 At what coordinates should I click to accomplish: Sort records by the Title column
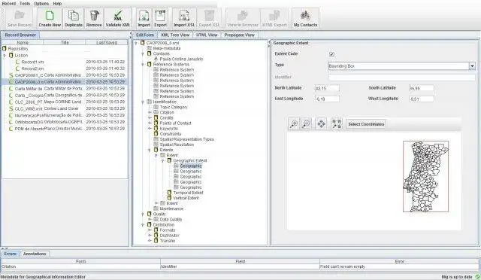65,42
